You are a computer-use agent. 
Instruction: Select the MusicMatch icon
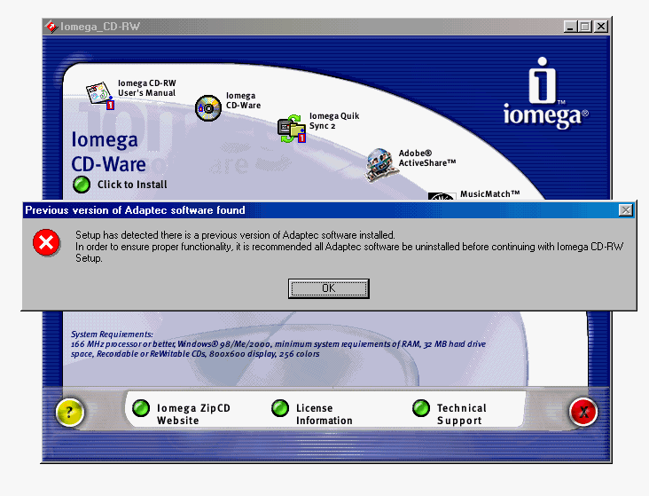[x=442, y=196]
